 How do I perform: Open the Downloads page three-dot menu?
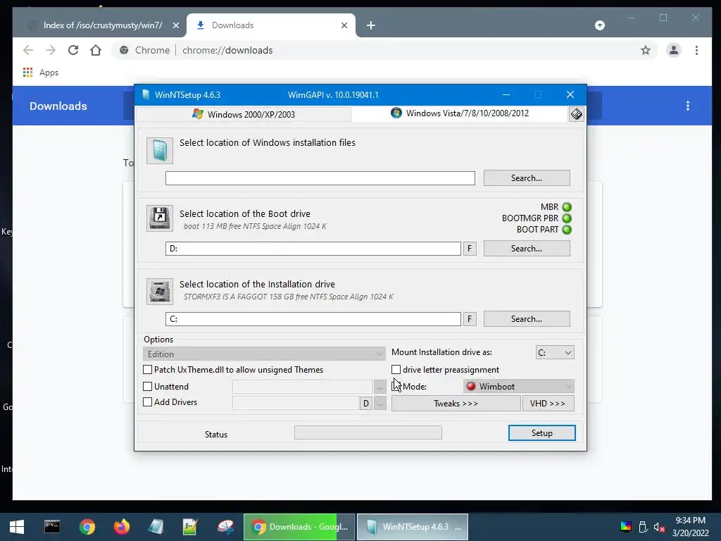687,106
